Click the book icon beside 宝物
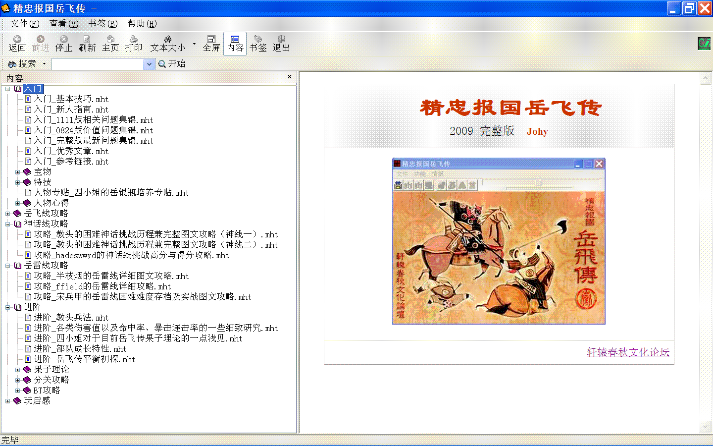Screen dimensions: 713x446 point(27,172)
